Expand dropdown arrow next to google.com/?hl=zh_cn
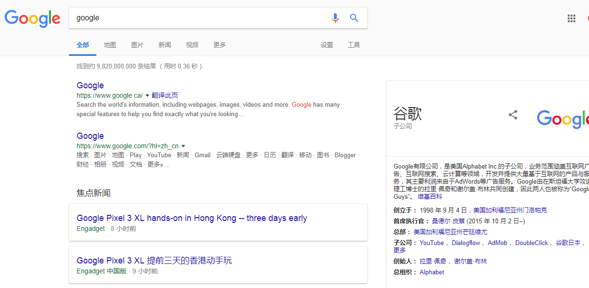The image size is (589, 288). (183, 146)
